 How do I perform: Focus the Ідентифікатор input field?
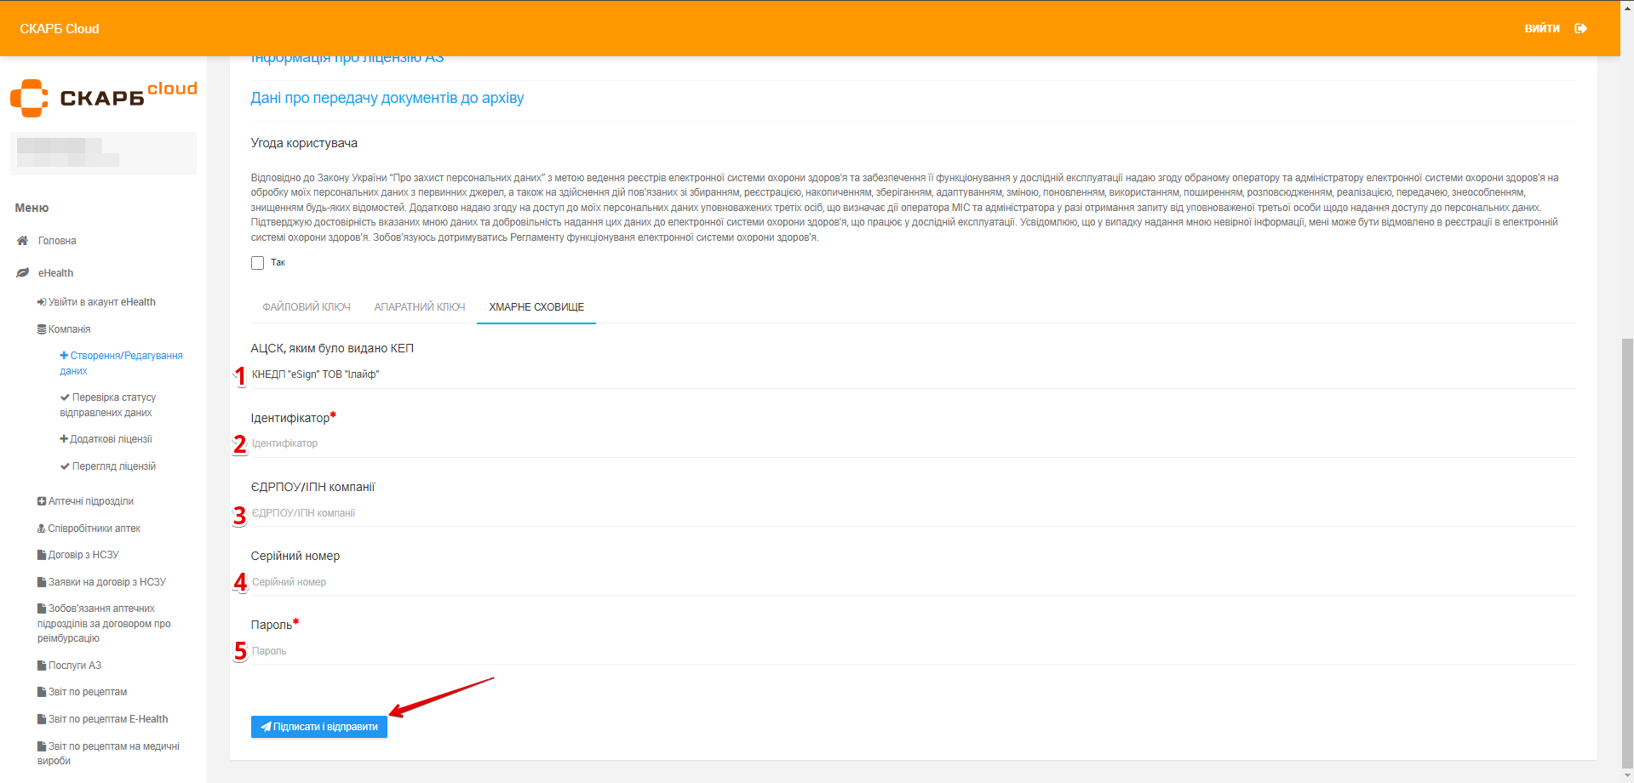click(x=911, y=443)
